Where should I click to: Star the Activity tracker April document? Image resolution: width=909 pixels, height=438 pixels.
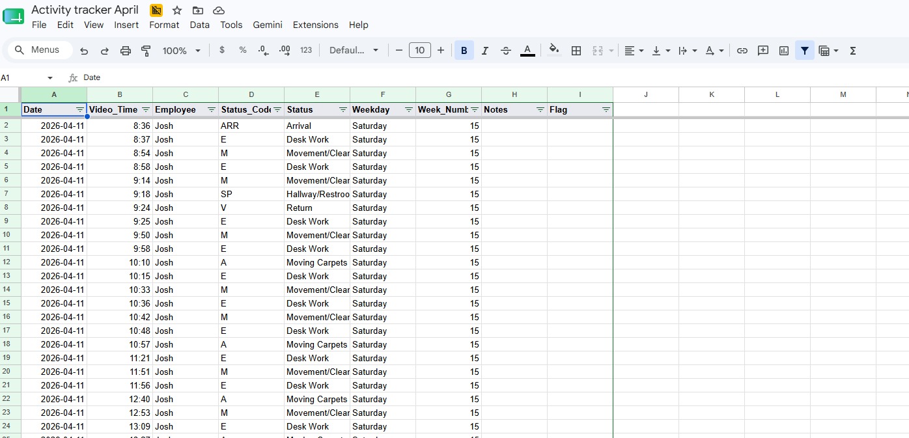click(x=177, y=10)
